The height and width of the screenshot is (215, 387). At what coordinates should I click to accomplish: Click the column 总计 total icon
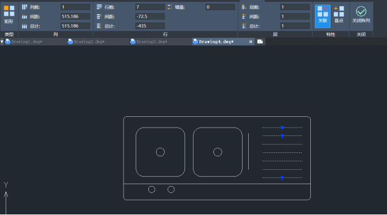(24, 26)
